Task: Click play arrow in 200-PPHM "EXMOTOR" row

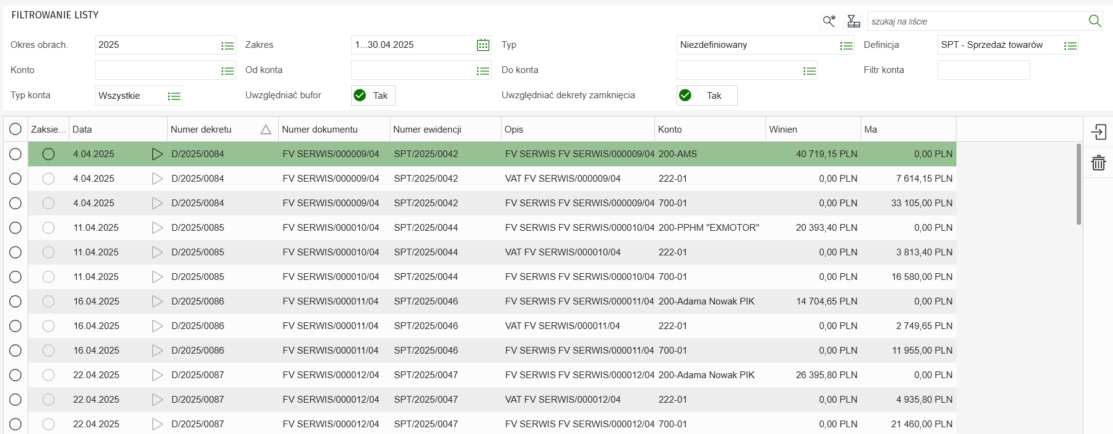Action: click(157, 228)
